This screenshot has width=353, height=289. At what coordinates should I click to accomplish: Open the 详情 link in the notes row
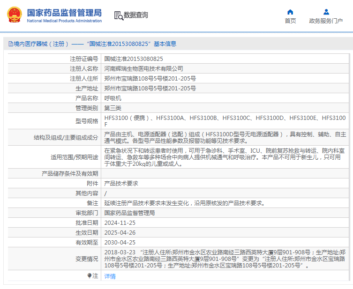110,276
